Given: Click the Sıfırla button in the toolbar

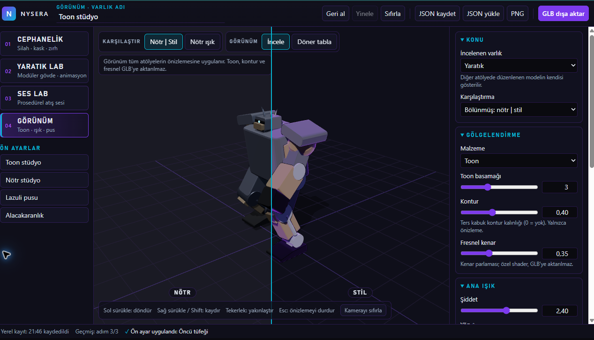Looking at the screenshot, I should [x=393, y=14].
